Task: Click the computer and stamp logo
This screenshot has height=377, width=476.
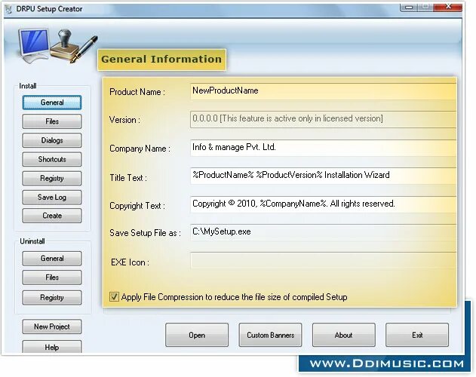Action: pos(57,45)
